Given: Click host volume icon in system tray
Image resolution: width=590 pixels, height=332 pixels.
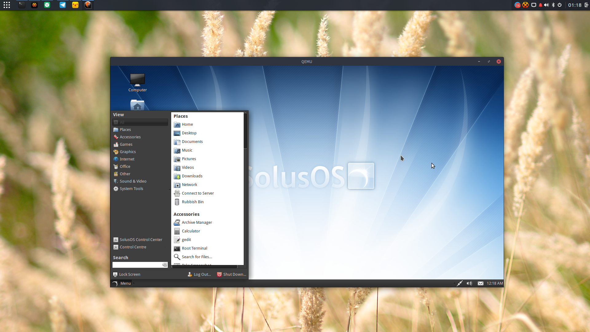Looking at the screenshot, I should [x=546, y=5].
